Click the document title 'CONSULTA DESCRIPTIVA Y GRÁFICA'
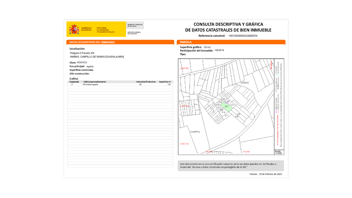This screenshot has width=352, height=198. click(228, 24)
